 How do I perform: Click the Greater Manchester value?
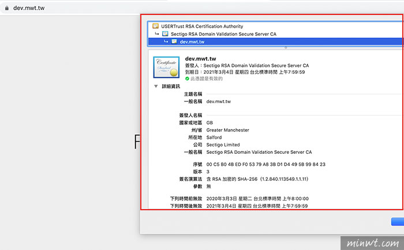pyautogui.click(x=228, y=130)
